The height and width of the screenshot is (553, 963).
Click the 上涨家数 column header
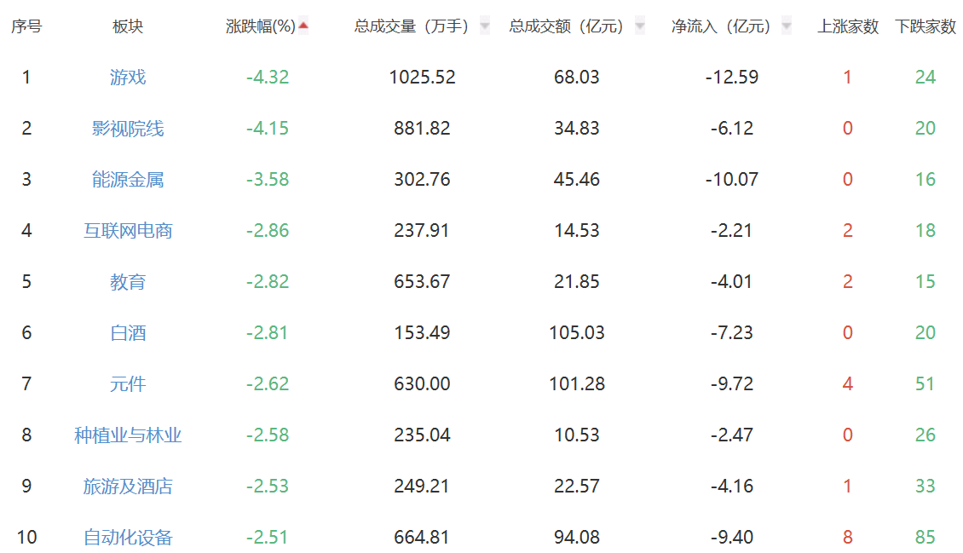pyautogui.click(x=848, y=26)
